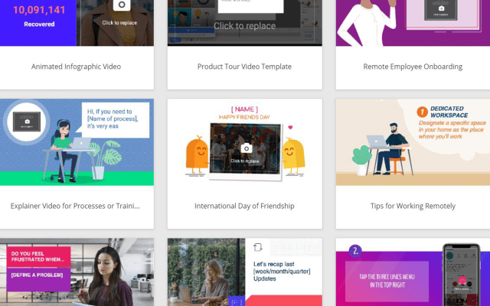Click 'Click to replace' text in Product Tour

(x=244, y=26)
